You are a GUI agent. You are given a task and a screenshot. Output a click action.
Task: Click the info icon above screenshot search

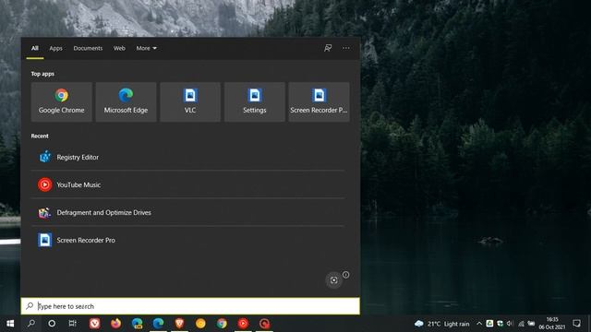pos(345,275)
